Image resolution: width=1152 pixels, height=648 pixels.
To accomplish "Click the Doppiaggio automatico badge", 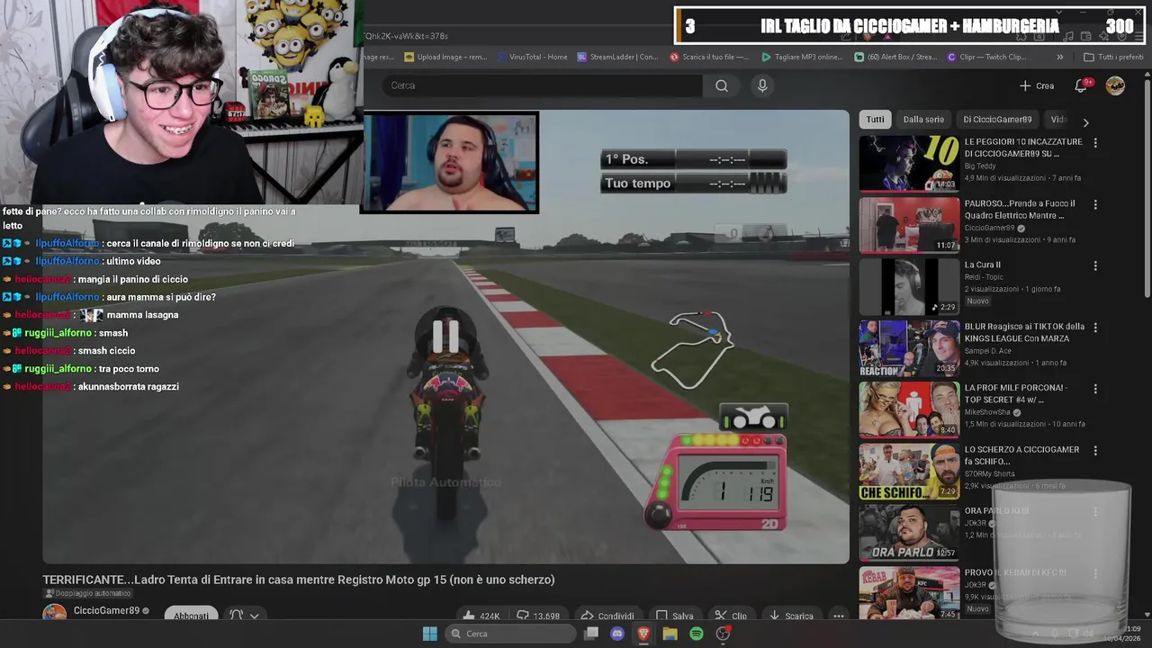I will tap(87, 593).
